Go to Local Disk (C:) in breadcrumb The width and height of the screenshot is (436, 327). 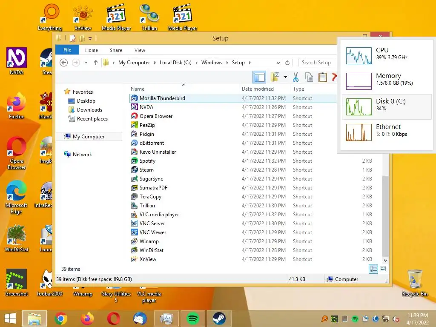(175, 63)
